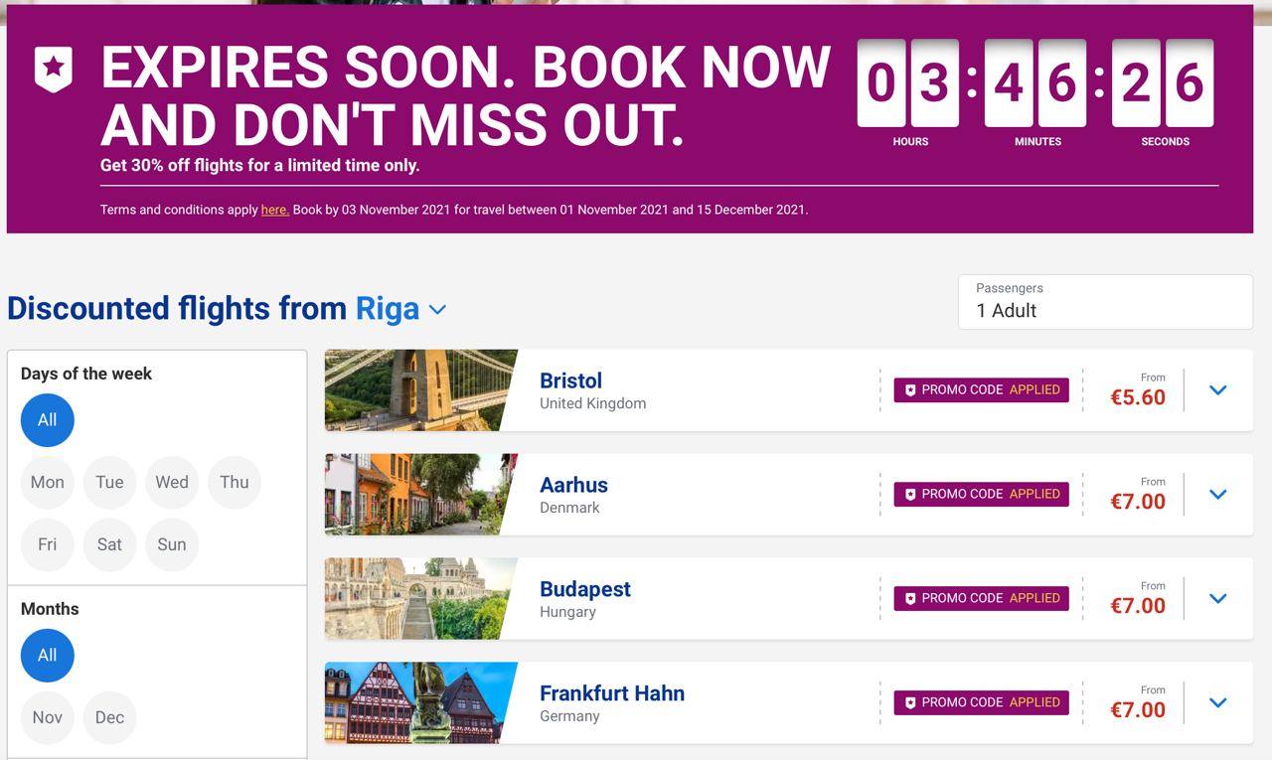The image size is (1272, 760).
Task: Click the shield icon in Budapest promo badge
Action: coord(909,599)
